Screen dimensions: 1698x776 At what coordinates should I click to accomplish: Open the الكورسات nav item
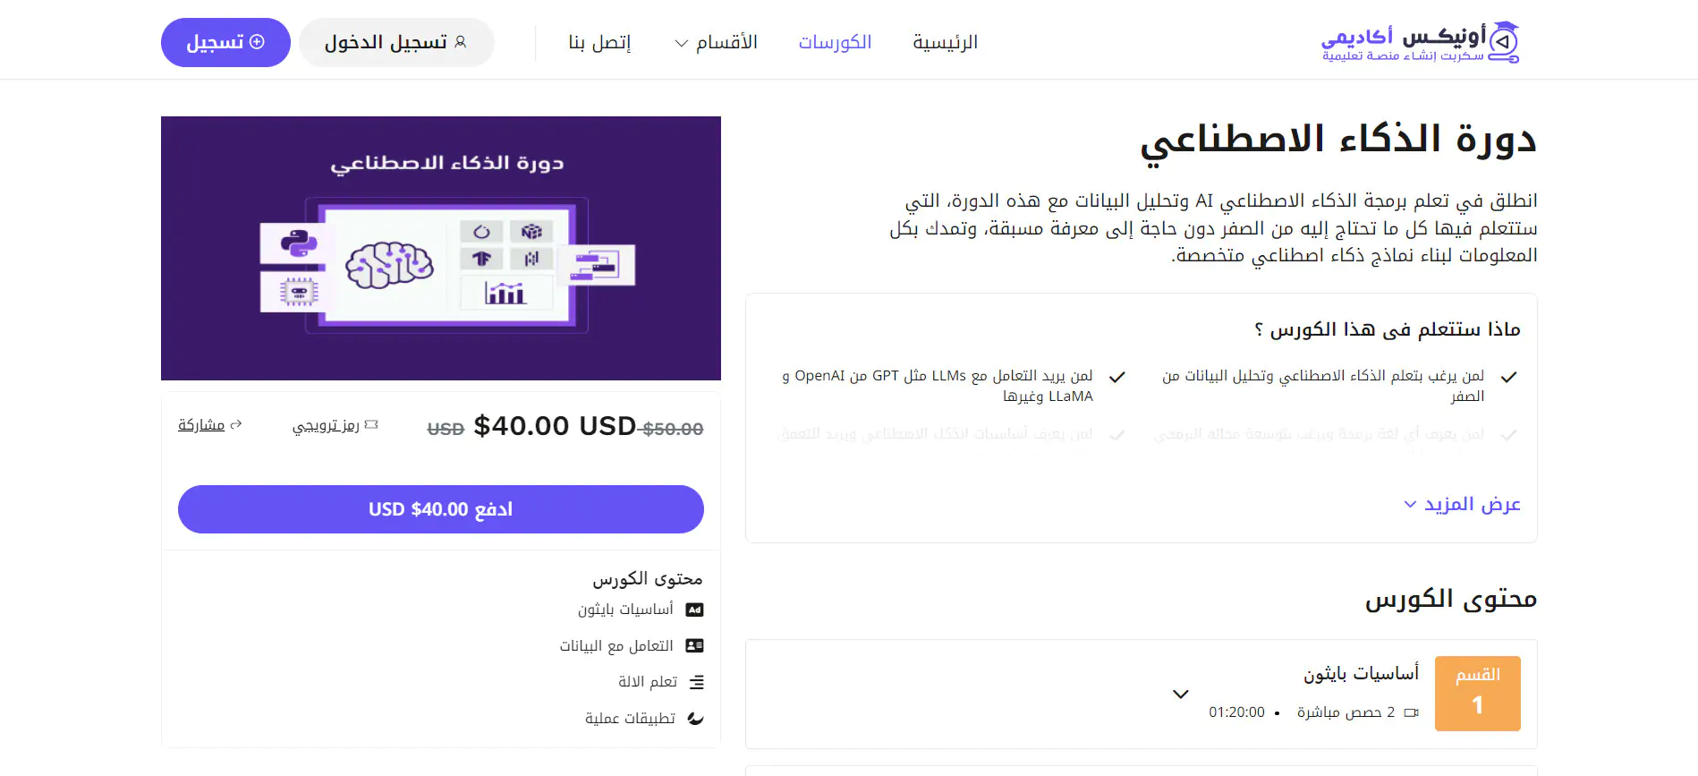[x=835, y=42]
